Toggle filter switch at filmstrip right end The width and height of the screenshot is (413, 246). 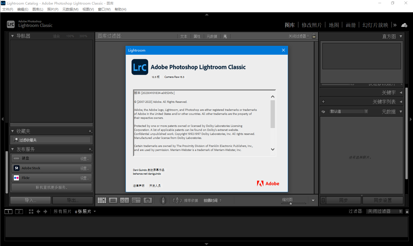[407, 212]
